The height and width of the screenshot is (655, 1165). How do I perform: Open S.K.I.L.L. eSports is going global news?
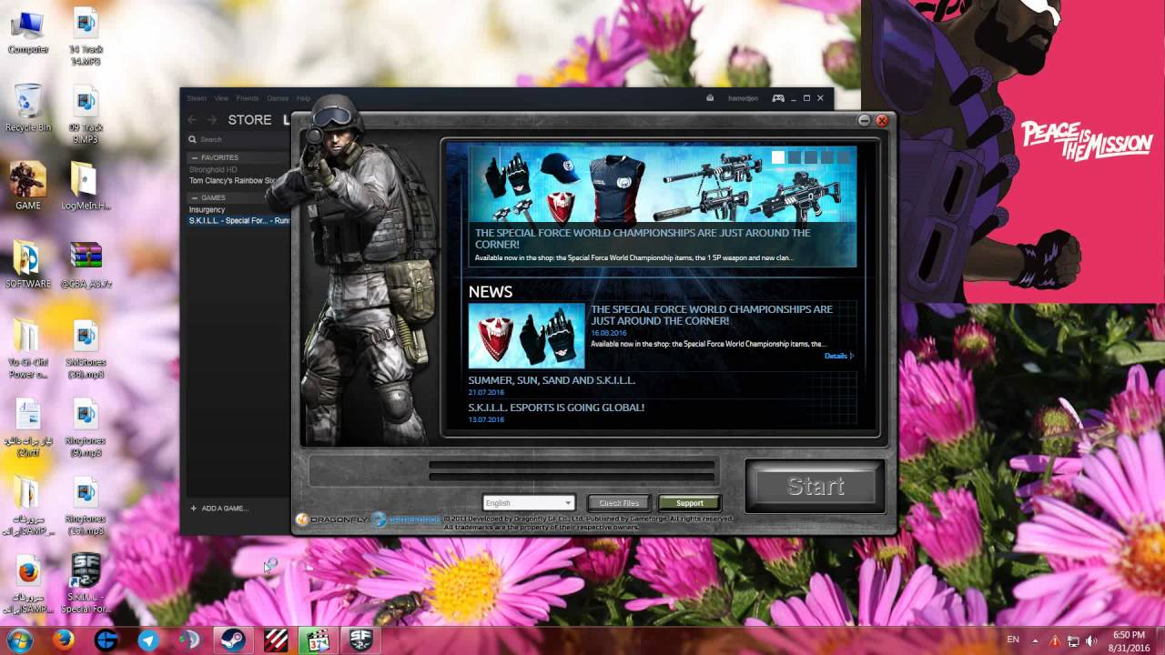coord(556,408)
